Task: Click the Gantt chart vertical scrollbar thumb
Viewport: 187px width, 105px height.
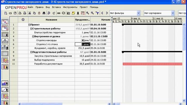Action: [184, 38]
